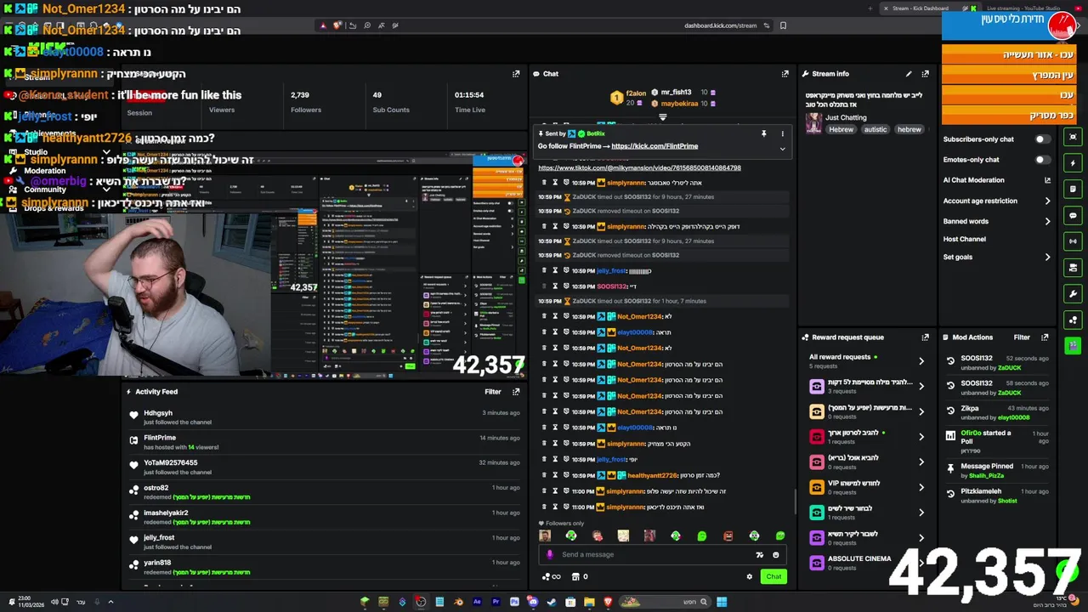Edit stream info with the pencil icon
Image resolution: width=1088 pixels, height=612 pixels.
pyautogui.click(x=909, y=74)
